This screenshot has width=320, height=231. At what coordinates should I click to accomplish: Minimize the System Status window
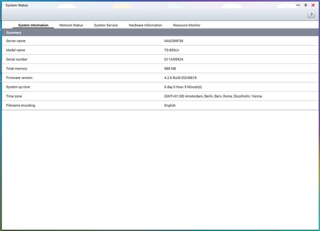point(298,5)
